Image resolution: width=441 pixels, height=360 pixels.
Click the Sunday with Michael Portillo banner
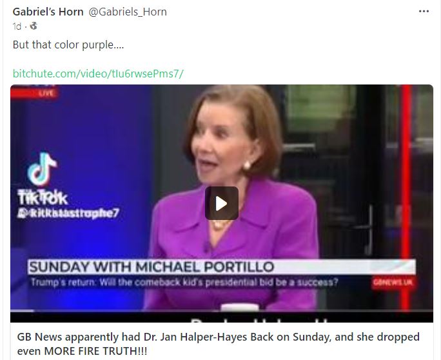[222, 267]
